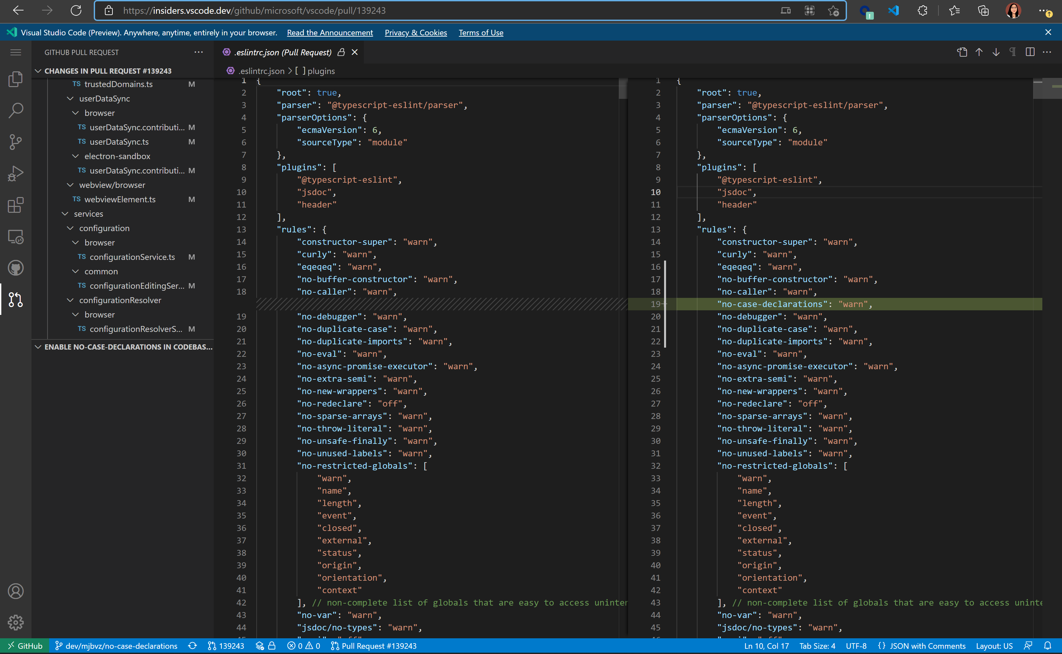Image resolution: width=1062 pixels, height=654 pixels.
Task: Open the Search view
Action: pyautogui.click(x=16, y=111)
